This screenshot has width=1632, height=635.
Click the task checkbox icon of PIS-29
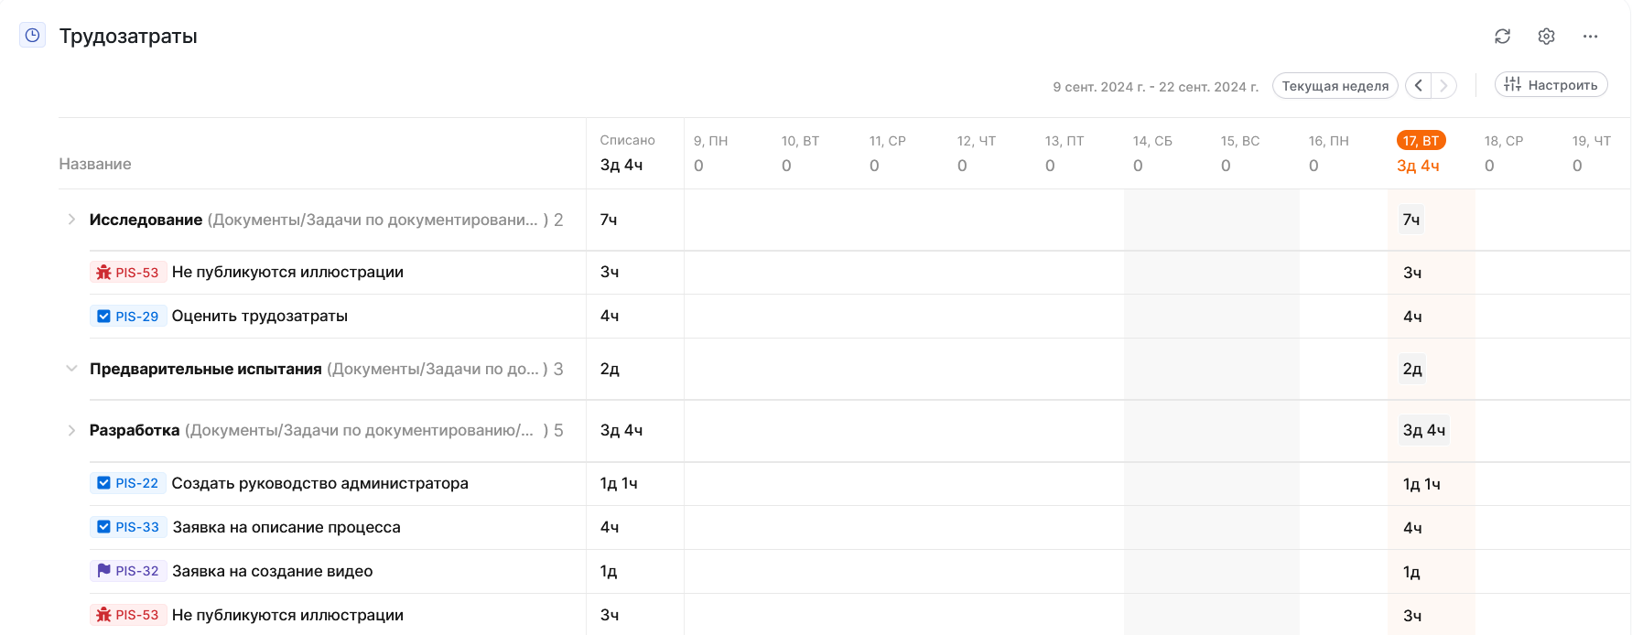coord(103,317)
